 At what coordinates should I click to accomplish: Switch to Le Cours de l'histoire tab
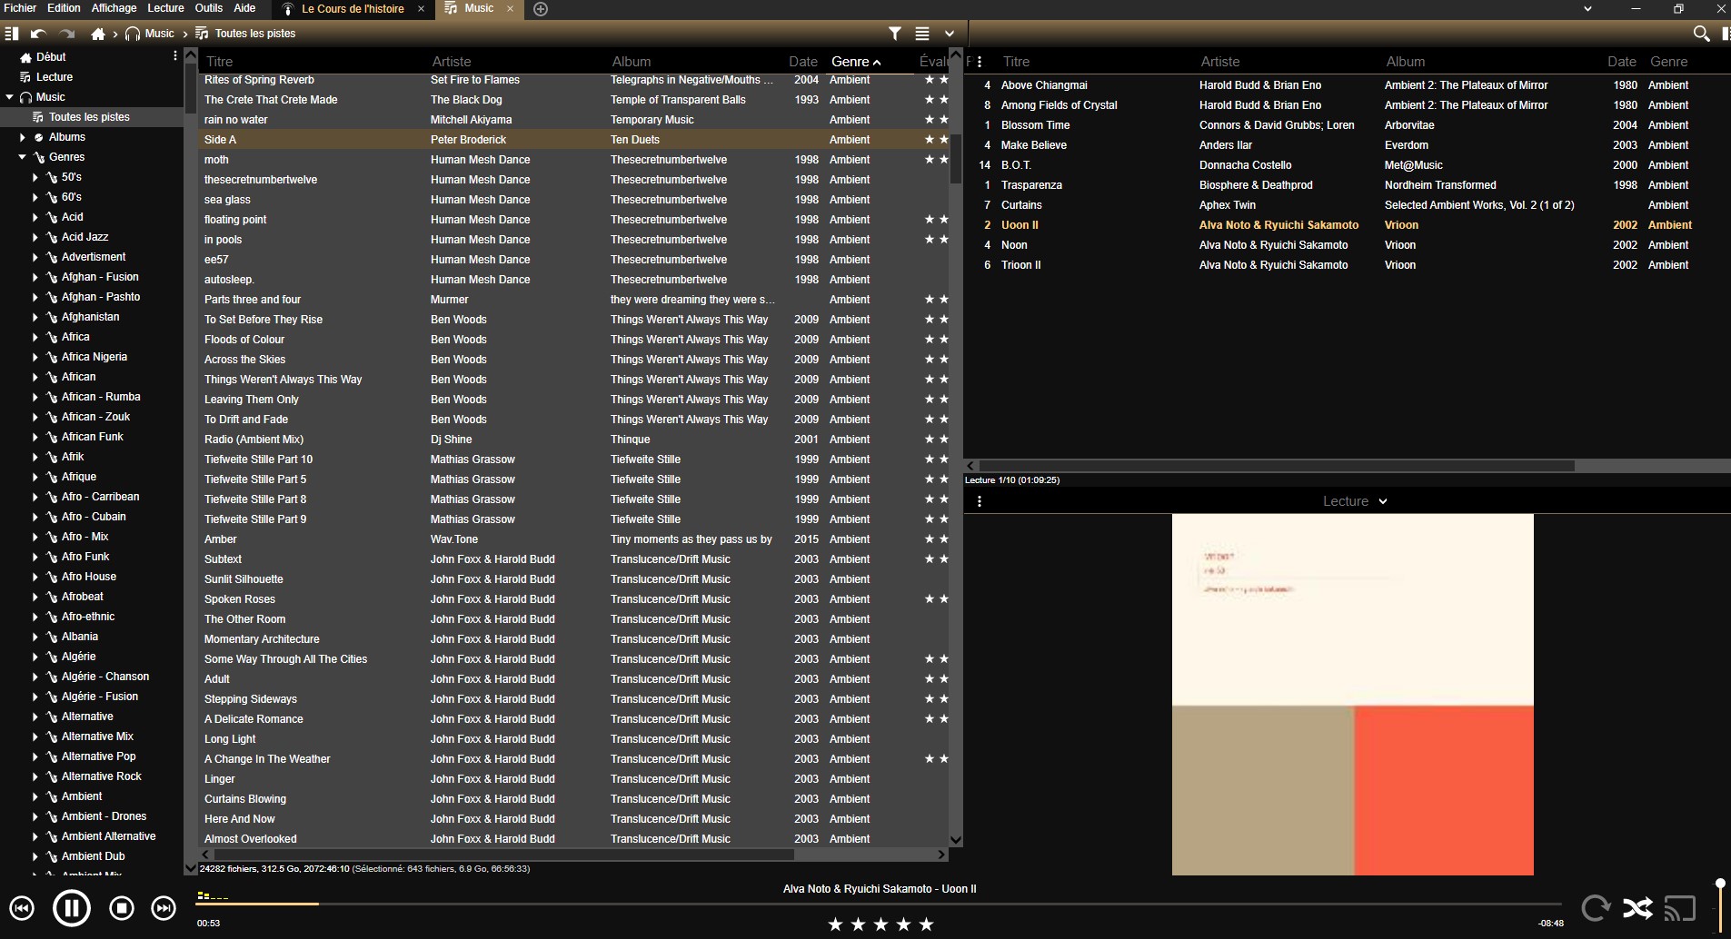coord(353,9)
